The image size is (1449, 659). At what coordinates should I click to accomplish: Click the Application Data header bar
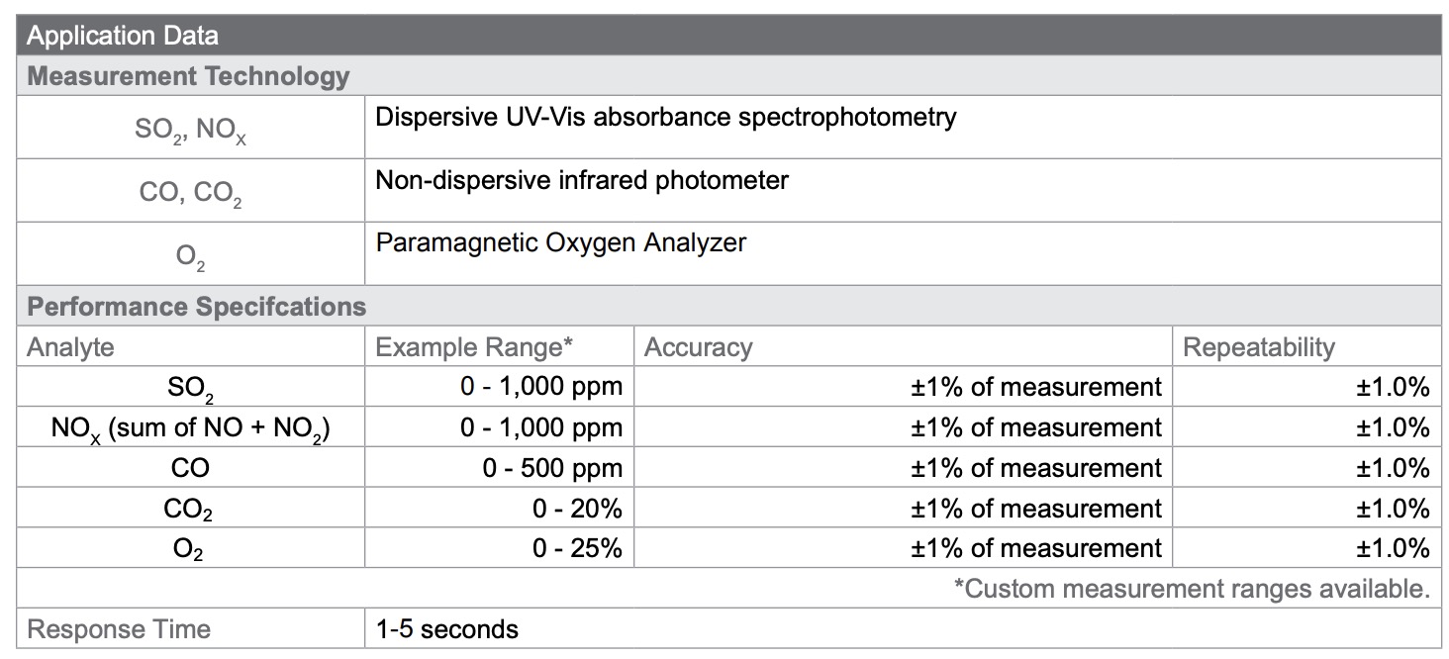point(728,36)
